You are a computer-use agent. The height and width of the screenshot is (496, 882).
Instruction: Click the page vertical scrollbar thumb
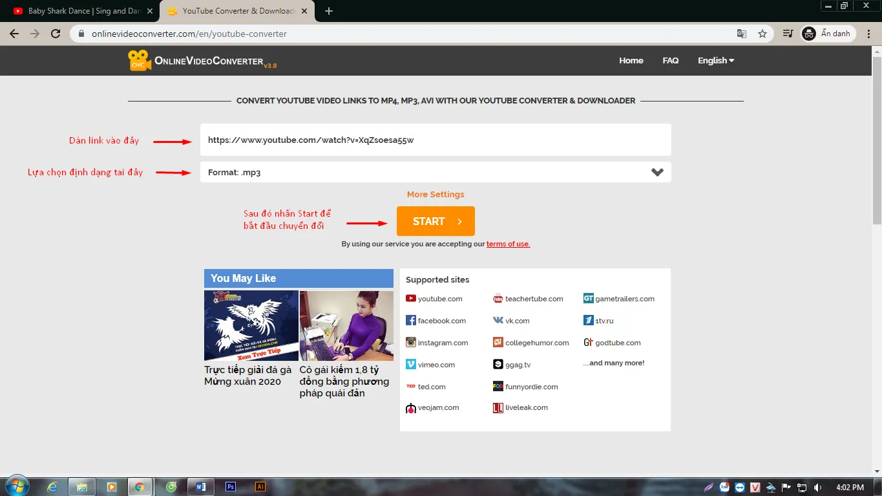point(877,139)
